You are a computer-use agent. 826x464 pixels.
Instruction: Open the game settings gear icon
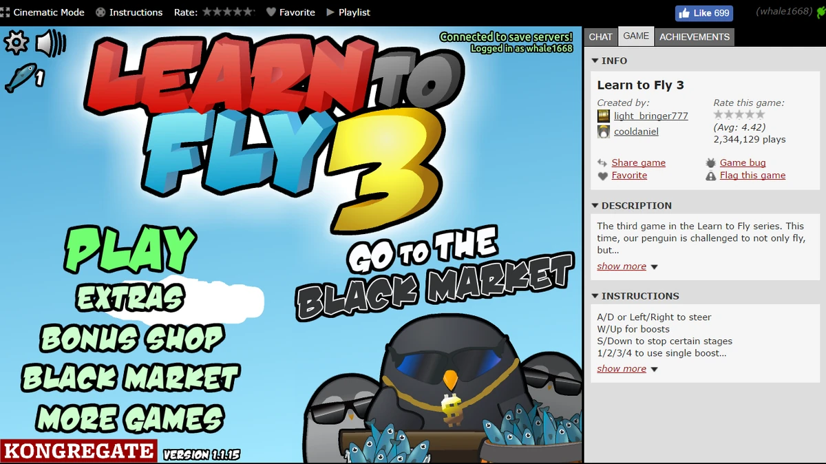pos(17,43)
